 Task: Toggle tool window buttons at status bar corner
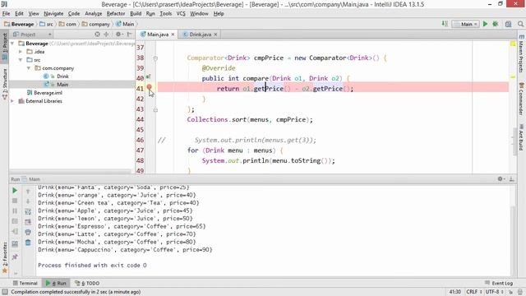[5, 292]
